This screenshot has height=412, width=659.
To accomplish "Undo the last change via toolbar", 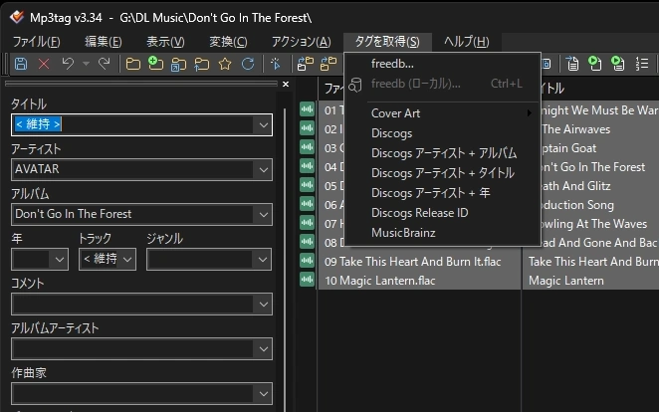I will (x=68, y=64).
